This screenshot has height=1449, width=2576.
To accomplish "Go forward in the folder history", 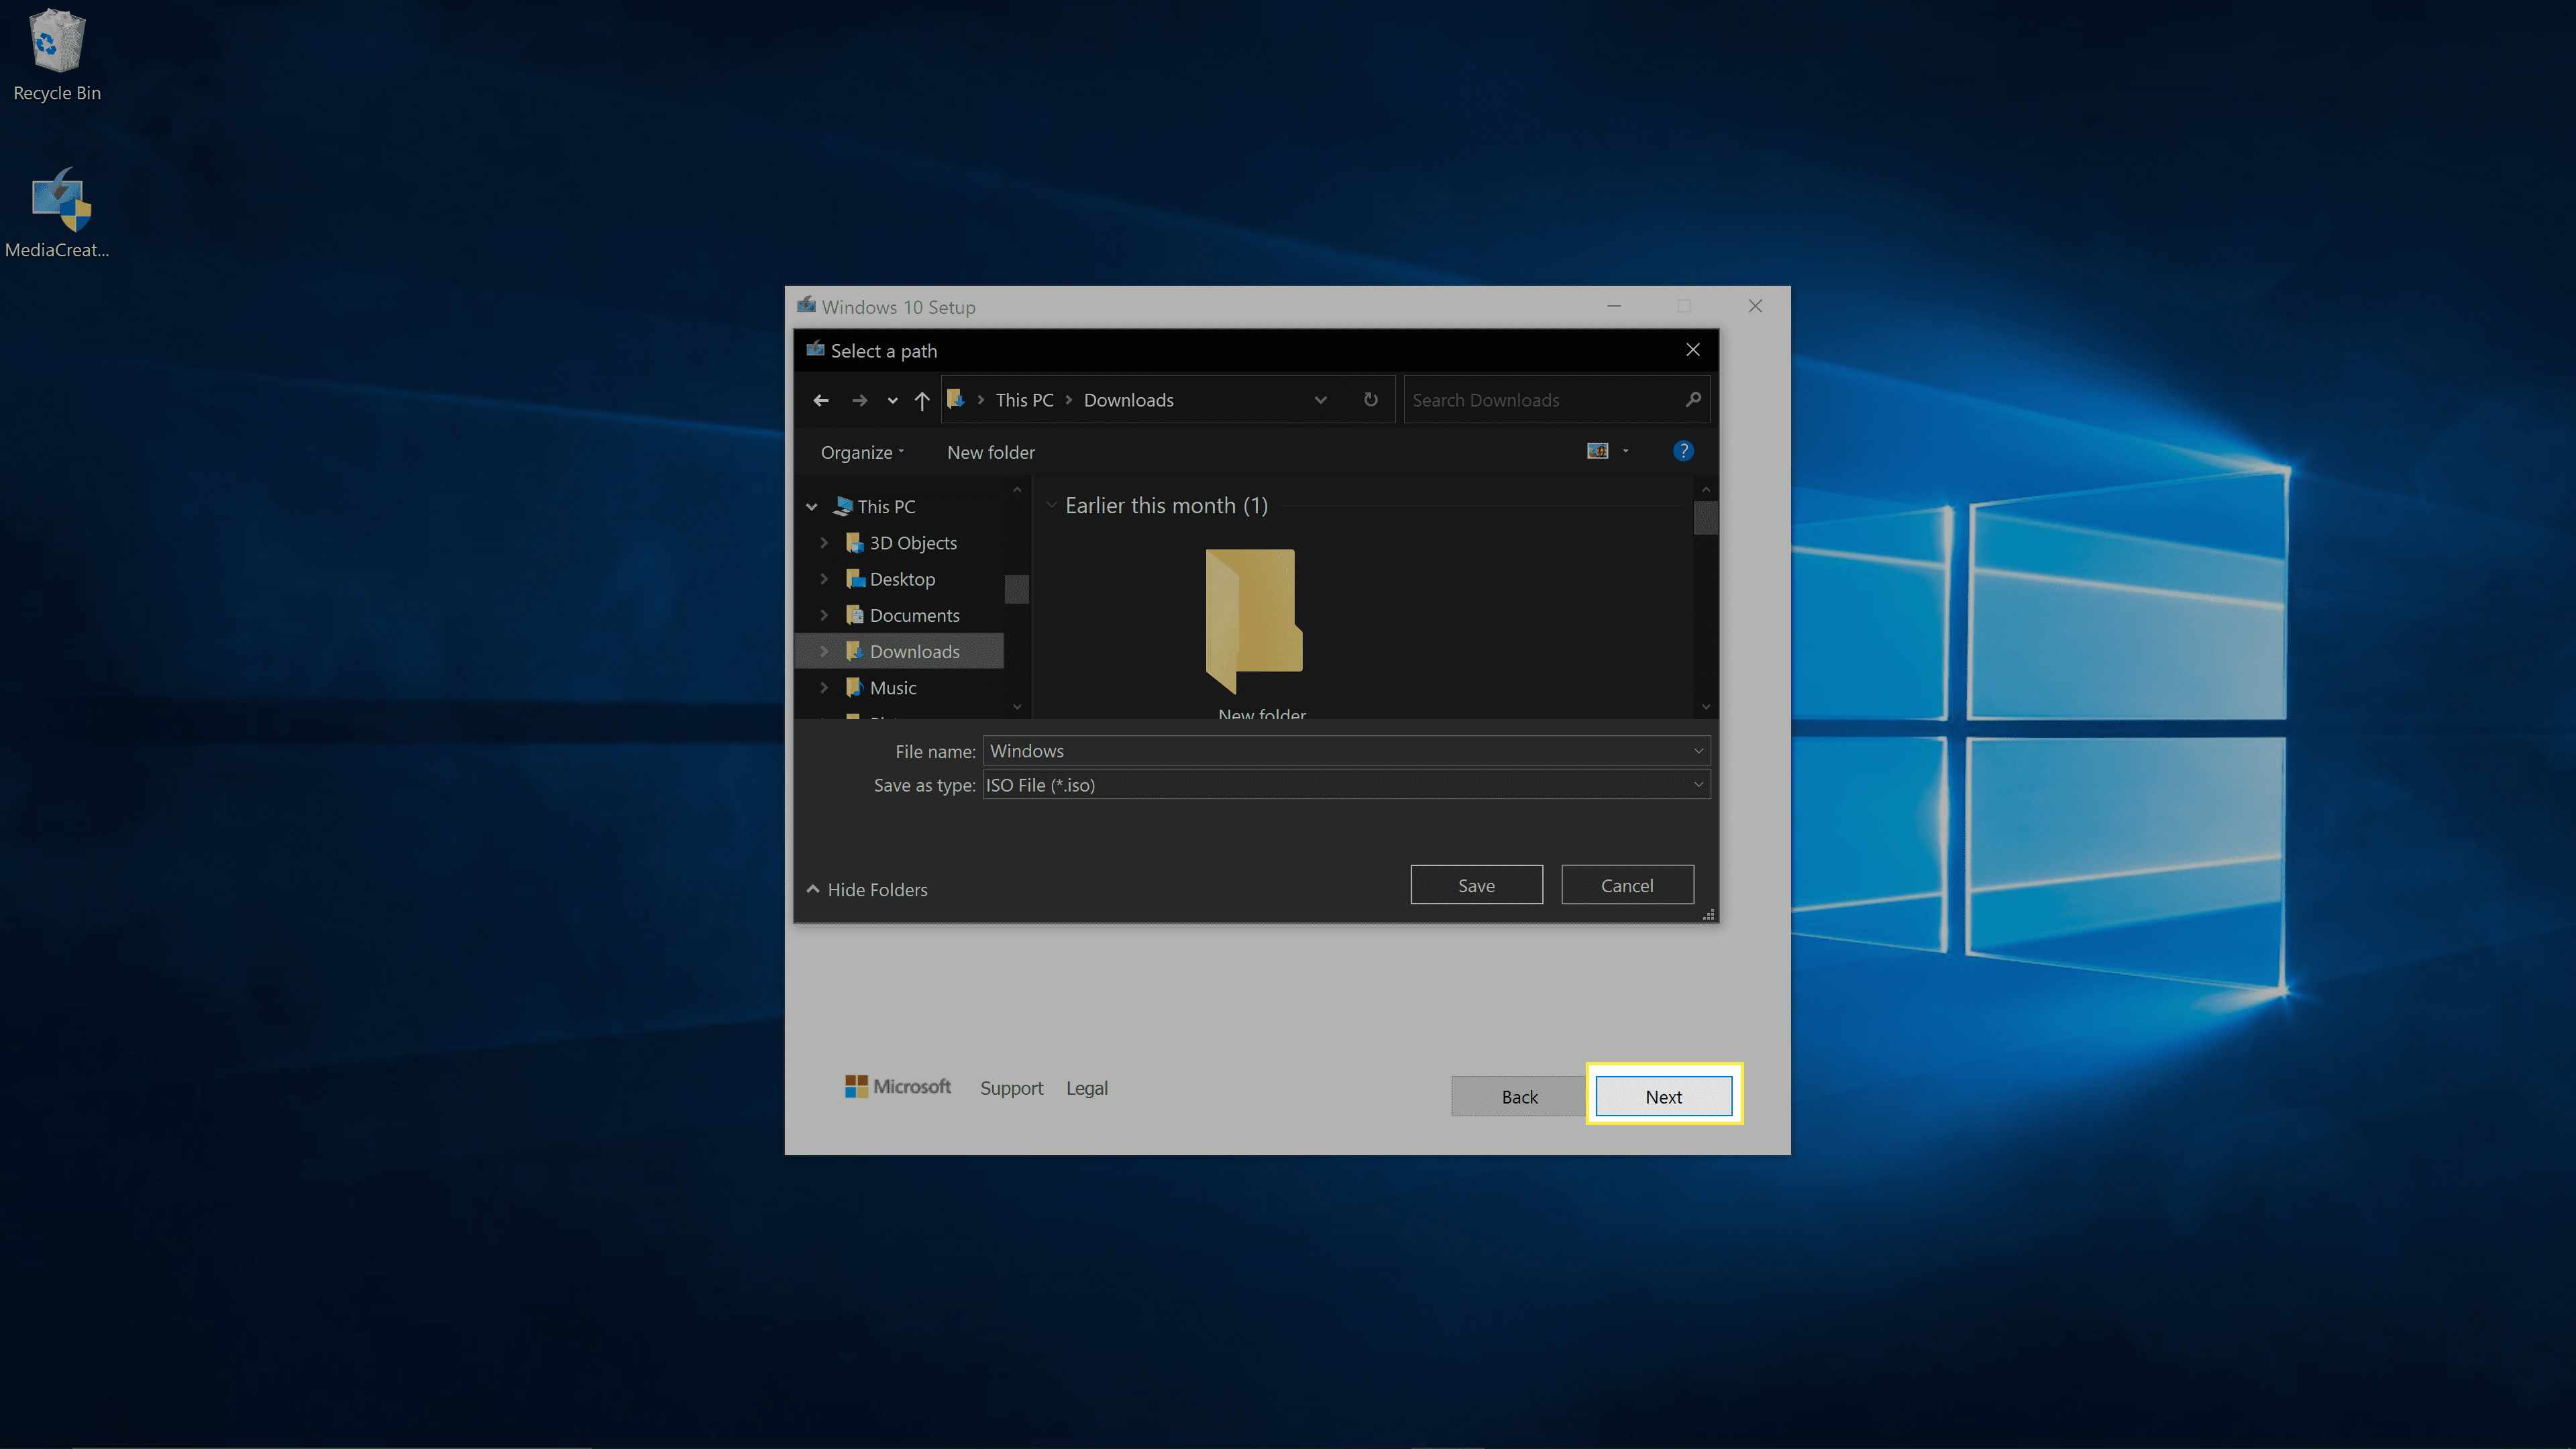I will click(859, 400).
